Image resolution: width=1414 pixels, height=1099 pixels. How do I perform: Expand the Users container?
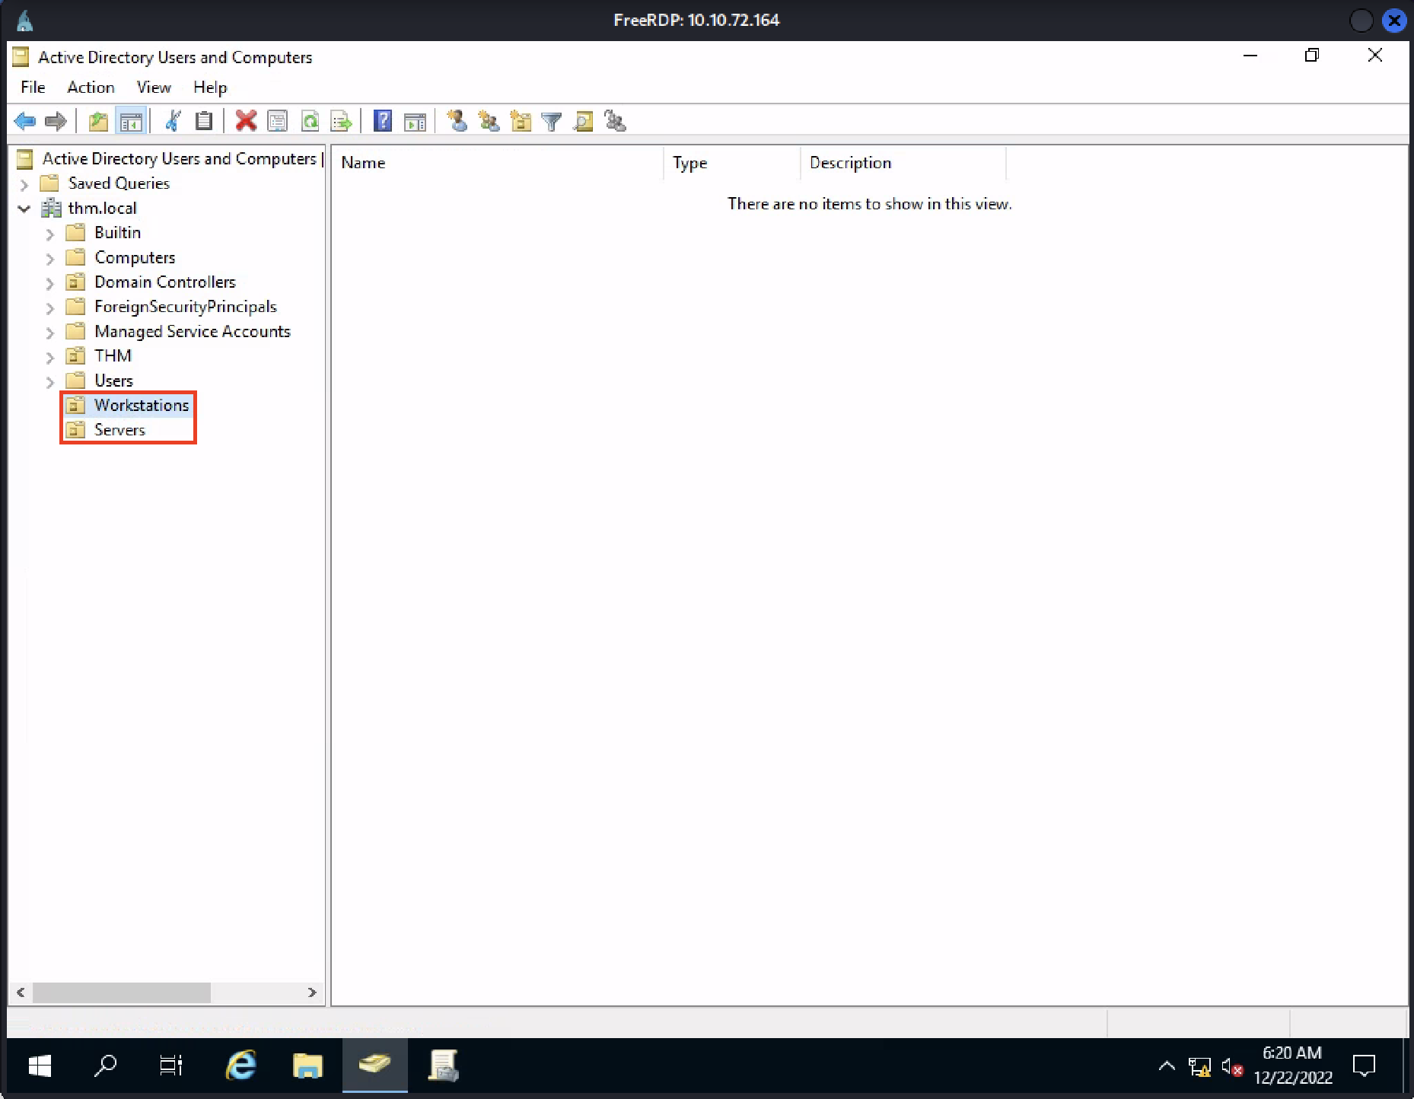click(50, 382)
